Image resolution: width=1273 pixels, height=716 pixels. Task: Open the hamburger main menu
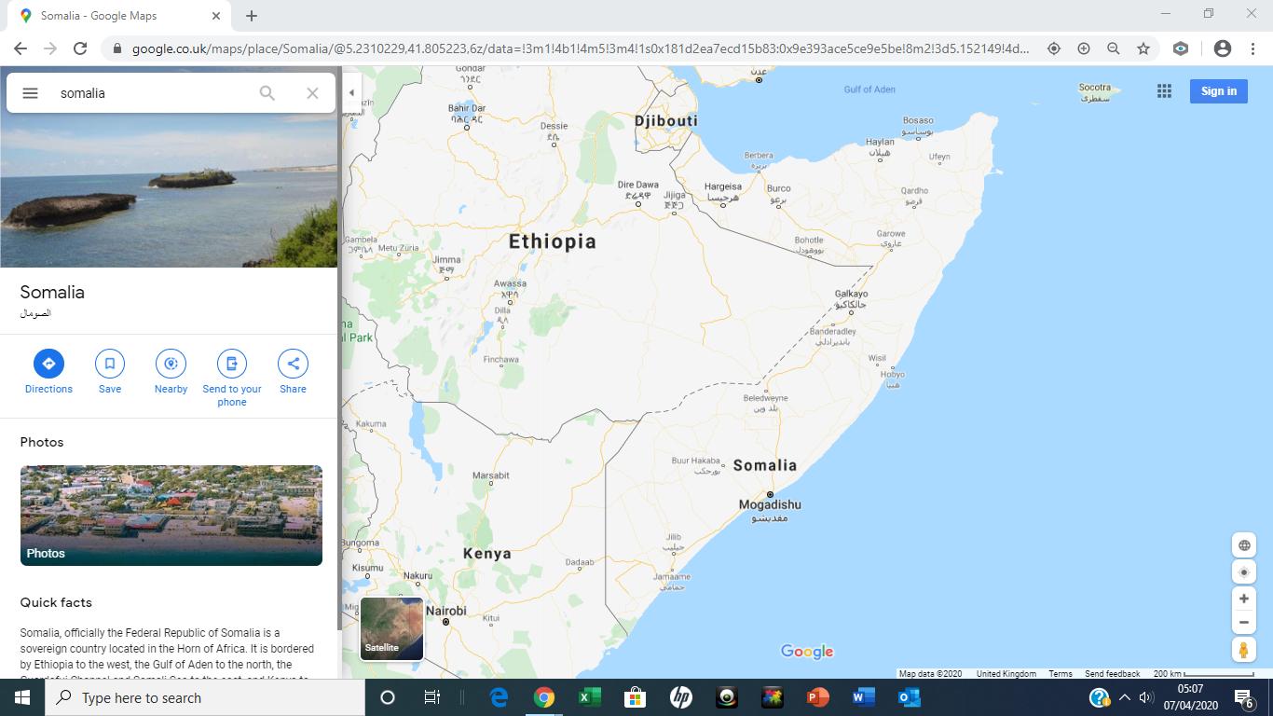30,93
